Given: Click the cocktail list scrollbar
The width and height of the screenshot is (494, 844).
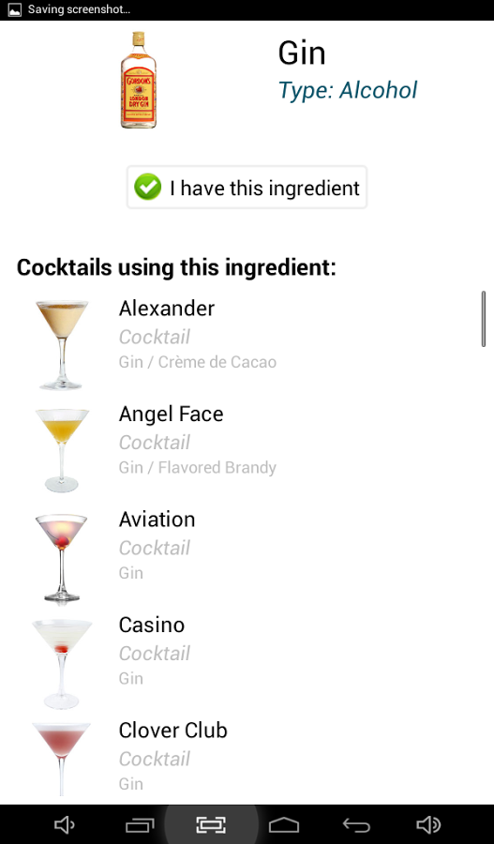Looking at the screenshot, I should [x=484, y=319].
